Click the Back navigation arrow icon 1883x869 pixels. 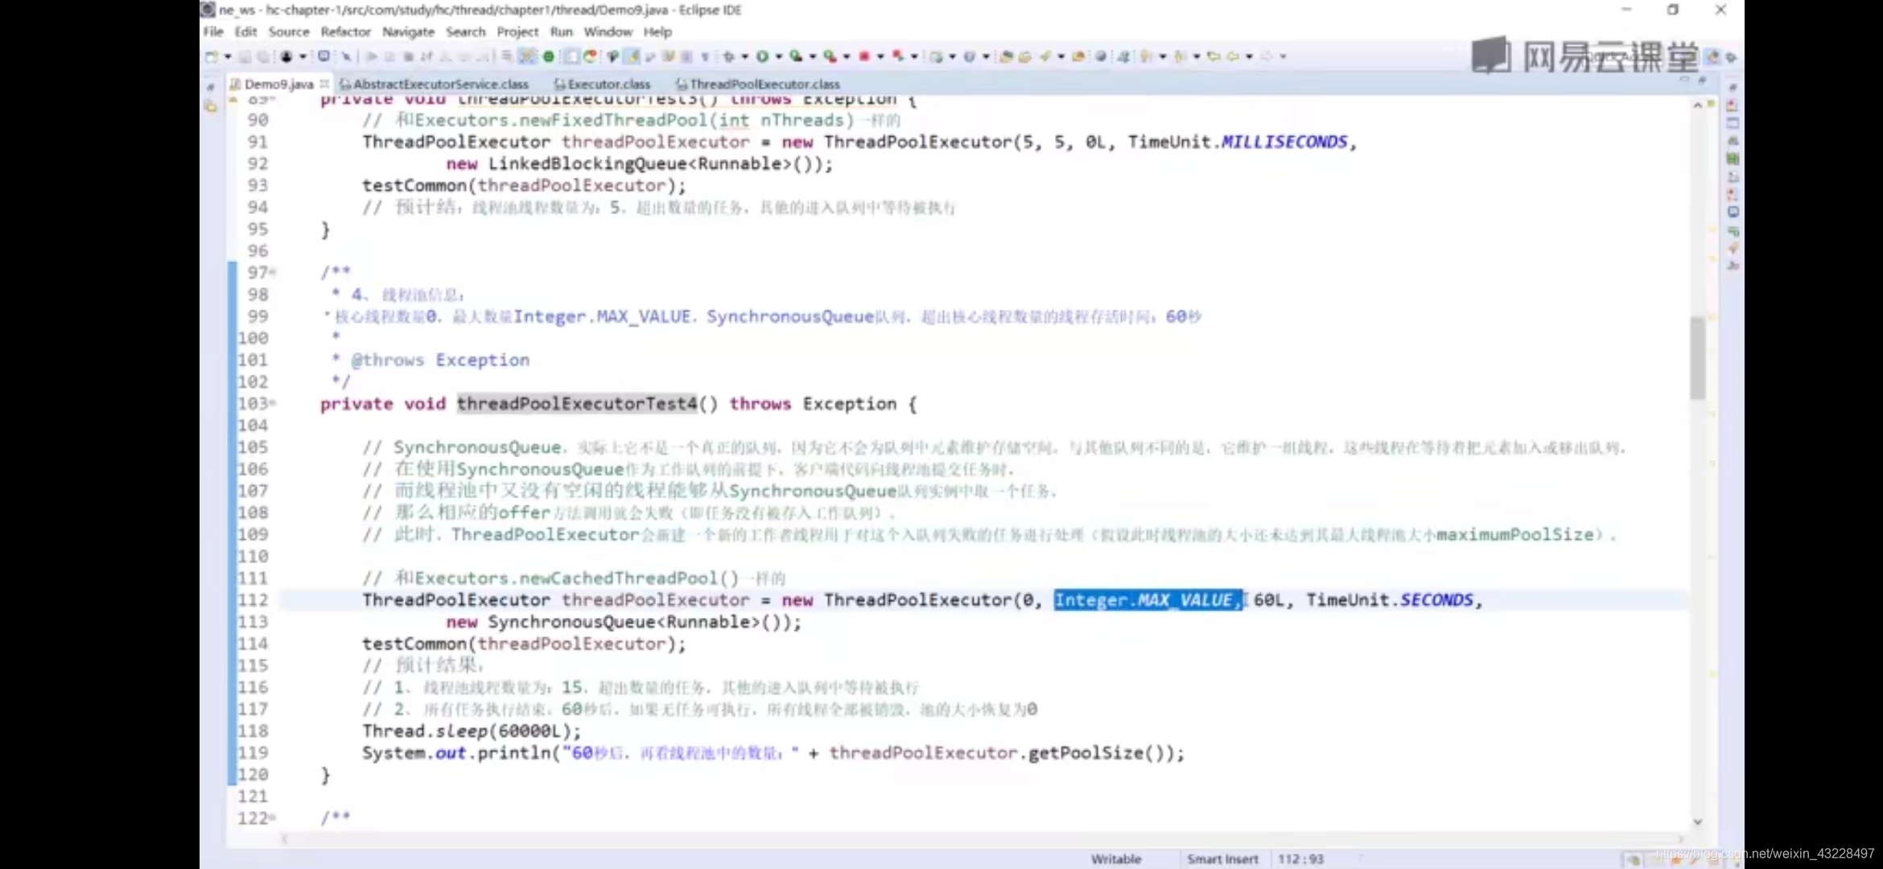click(1232, 56)
